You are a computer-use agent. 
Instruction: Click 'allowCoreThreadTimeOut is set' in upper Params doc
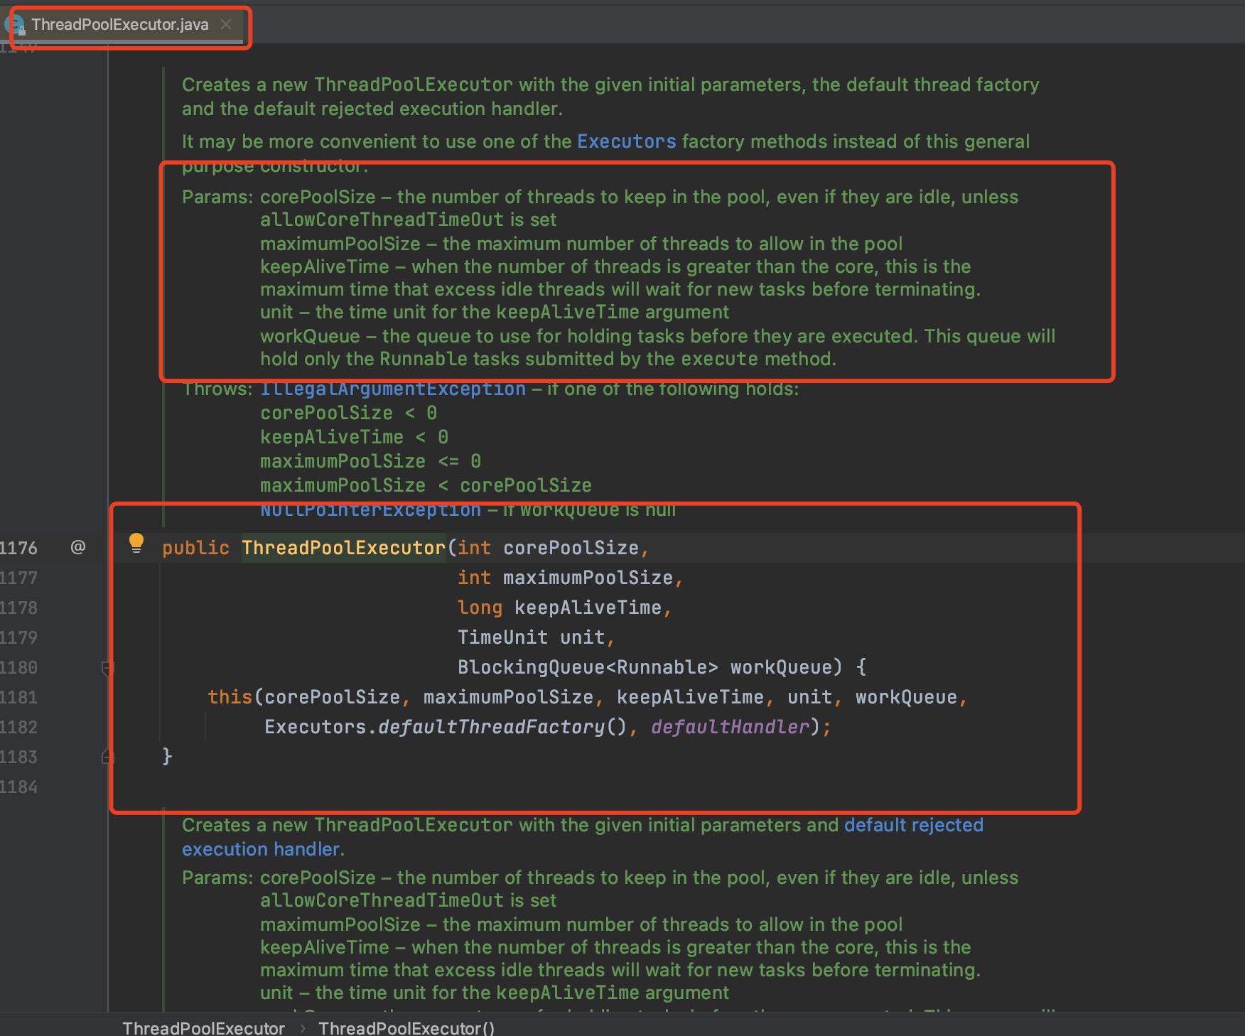(408, 220)
